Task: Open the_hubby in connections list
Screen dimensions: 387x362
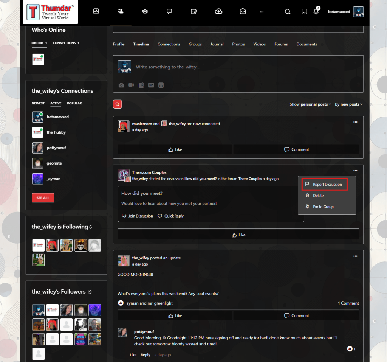Action: click(x=56, y=132)
